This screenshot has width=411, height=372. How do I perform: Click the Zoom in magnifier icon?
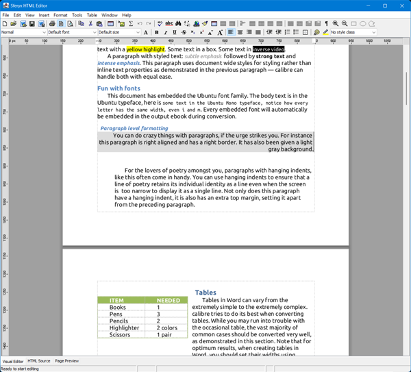[x=335, y=24]
